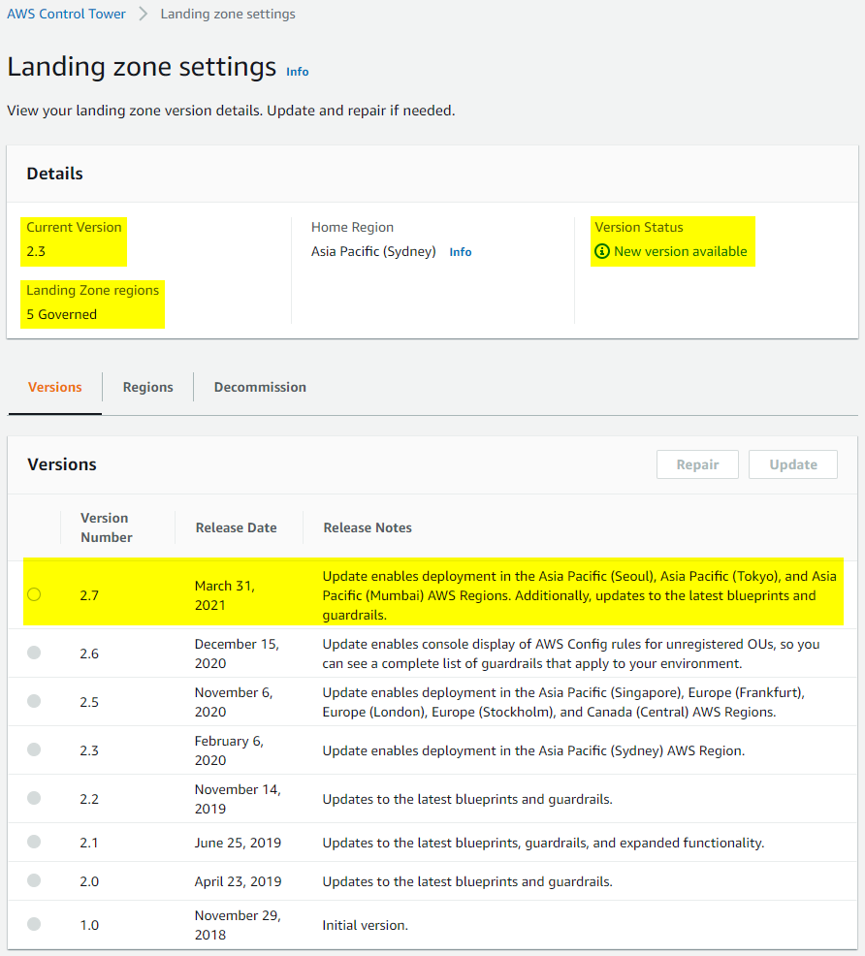Click the Current Version 2.3 value
Image resolution: width=865 pixels, height=956 pixels.
pos(36,251)
